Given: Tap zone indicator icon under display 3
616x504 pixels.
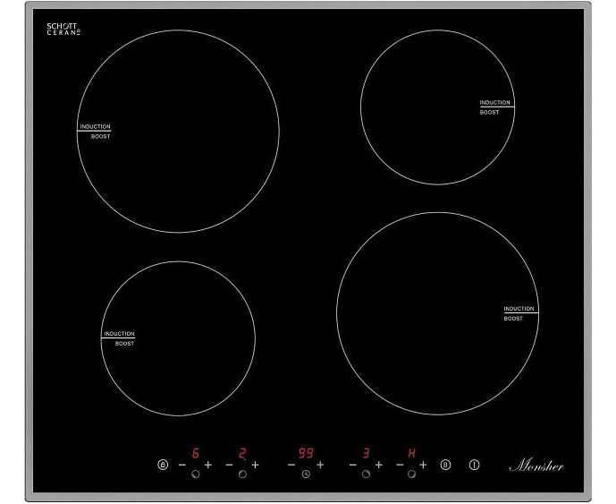Looking at the screenshot, I should coord(366,474).
